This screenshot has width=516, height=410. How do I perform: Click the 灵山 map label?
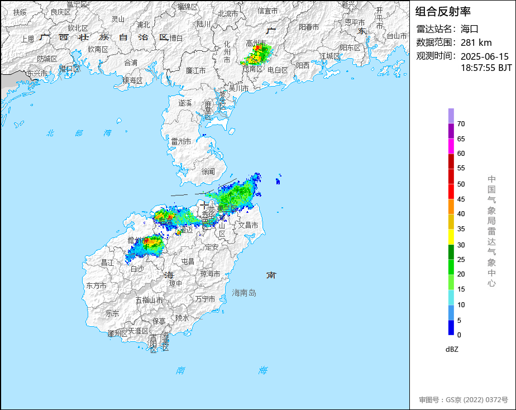tap(118, 19)
